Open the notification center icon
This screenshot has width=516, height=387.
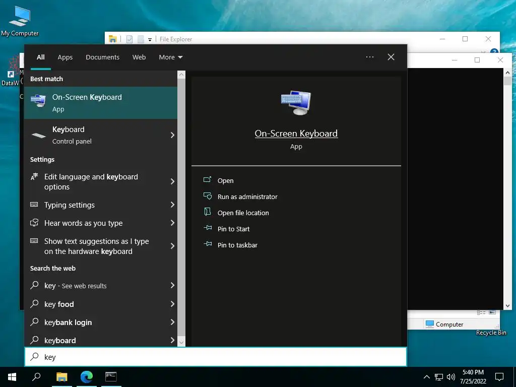click(x=499, y=377)
